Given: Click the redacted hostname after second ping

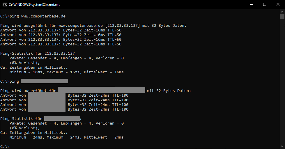Looking at the screenshot, I should click(45, 81).
